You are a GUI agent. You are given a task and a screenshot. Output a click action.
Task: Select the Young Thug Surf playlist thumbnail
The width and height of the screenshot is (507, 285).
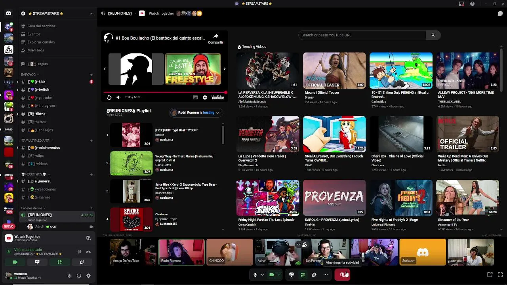pyautogui.click(x=131, y=163)
